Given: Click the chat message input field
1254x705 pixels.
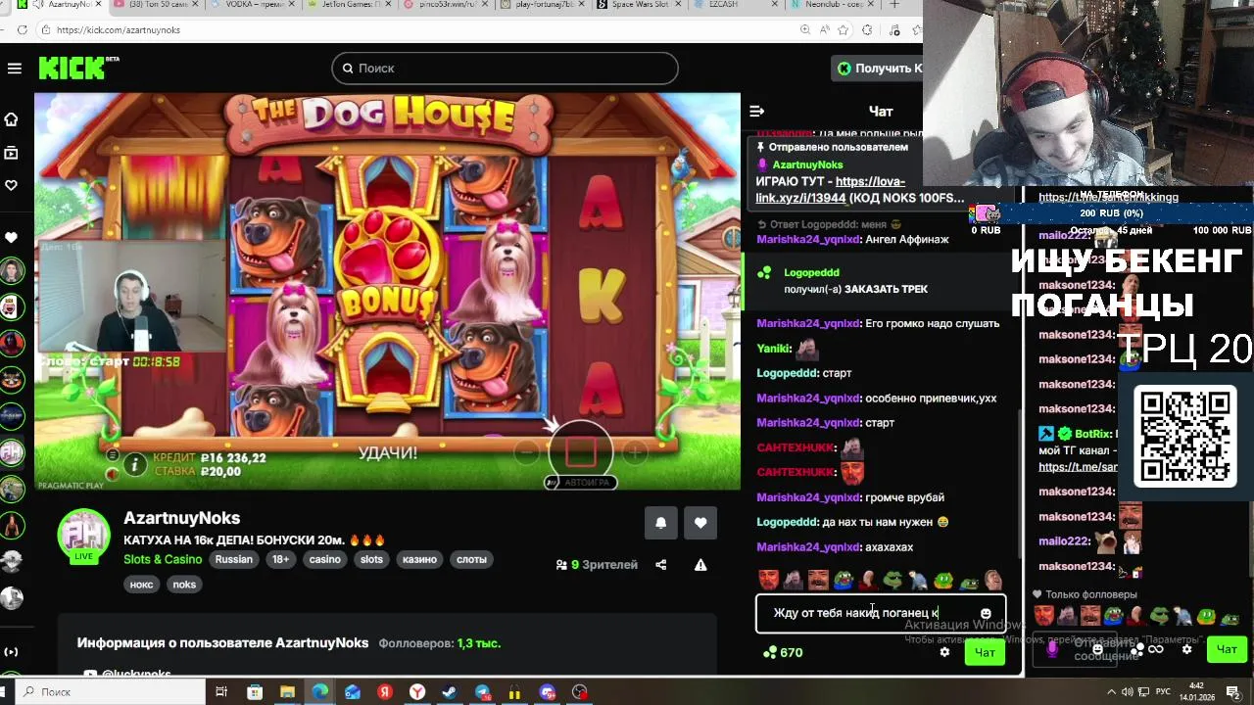Looking at the screenshot, I should 880,614.
